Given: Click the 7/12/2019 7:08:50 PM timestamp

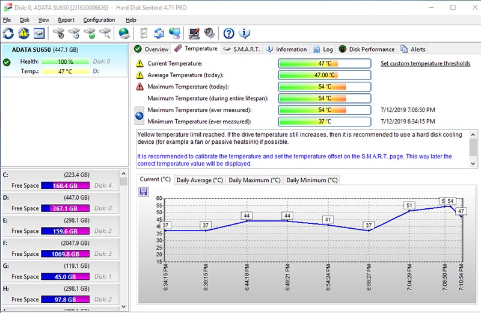Looking at the screenshot, I should (408, 110).
